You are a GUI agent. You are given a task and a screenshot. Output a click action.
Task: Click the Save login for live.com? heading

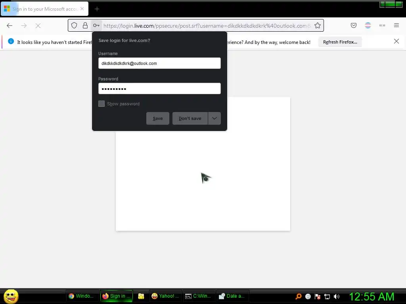point(124,41)
